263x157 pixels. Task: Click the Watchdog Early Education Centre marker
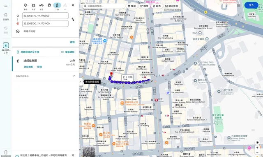click(x=195, y=63)
